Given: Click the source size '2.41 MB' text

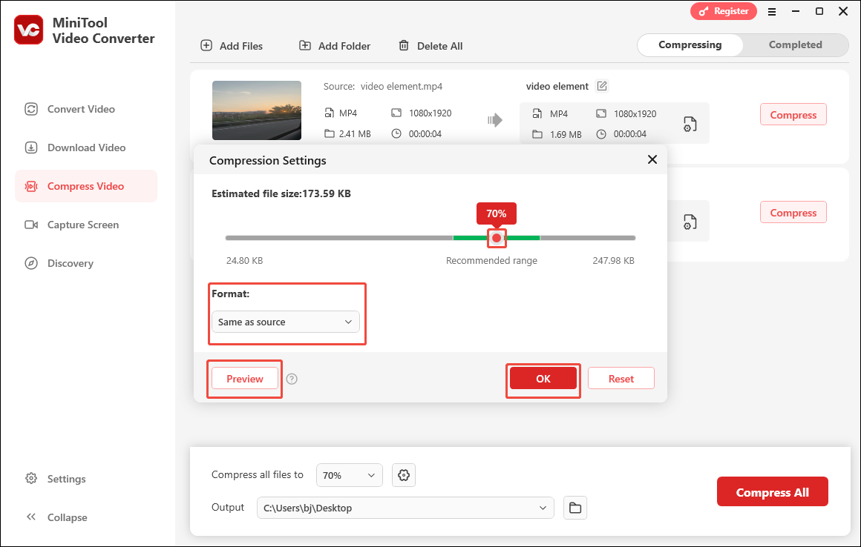Looking at the screenshot, I should coord(355,133).
